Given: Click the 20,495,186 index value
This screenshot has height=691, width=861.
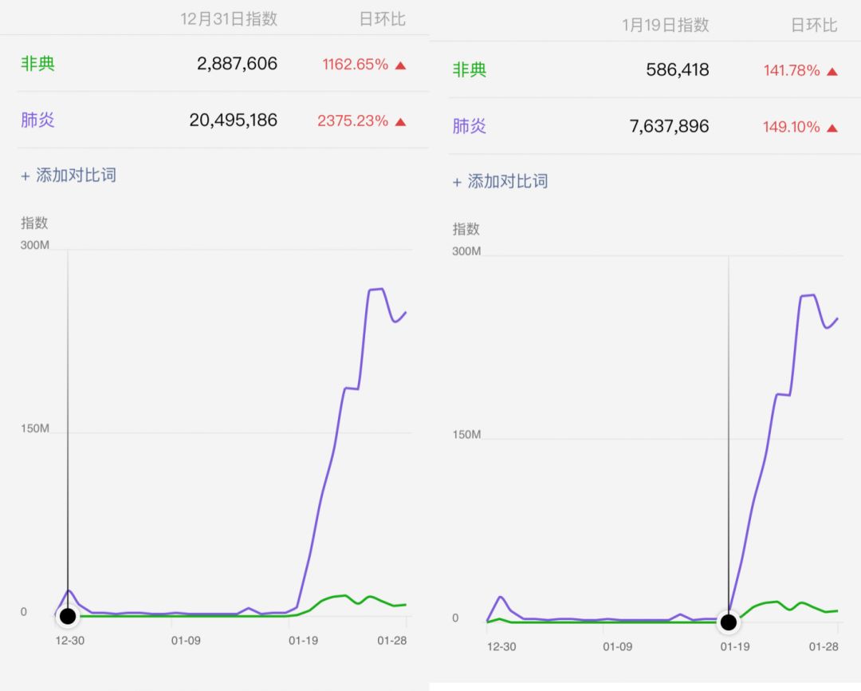Looking at the screenshot, I should (x=233, y=120).
